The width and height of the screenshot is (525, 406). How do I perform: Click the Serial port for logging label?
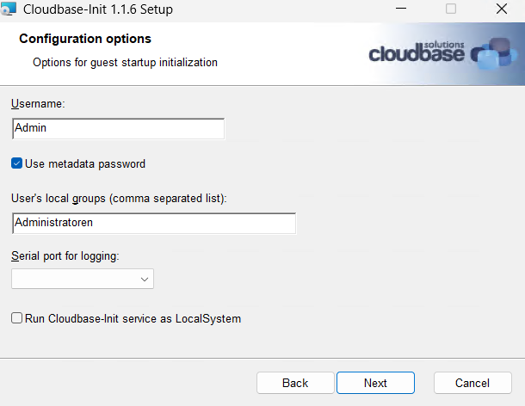65,255
